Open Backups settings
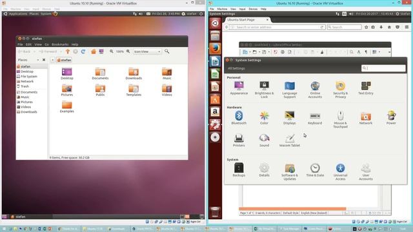The image size is (413, 232). 239,169
